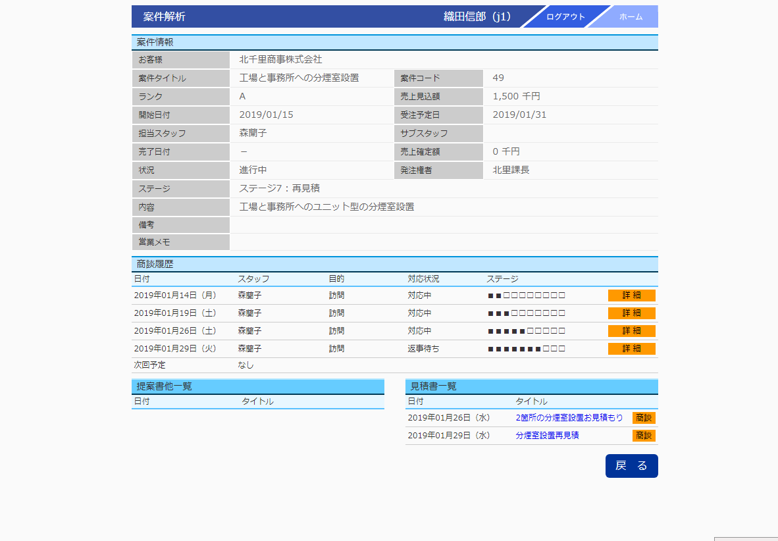Click the 案件解析 page title
The width and height of the screenshot is (778, 541).
click(164, 17)
